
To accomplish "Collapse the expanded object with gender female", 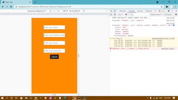I will click(113, 25).
